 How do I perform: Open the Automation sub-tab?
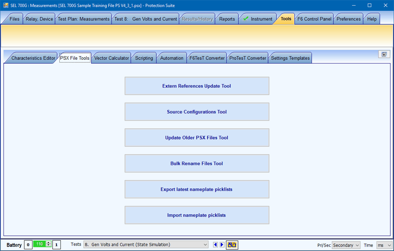coord(172,58)
